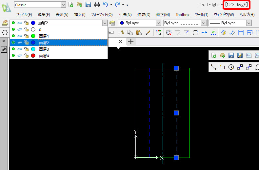Close the current drawing tab

[120, 42]
